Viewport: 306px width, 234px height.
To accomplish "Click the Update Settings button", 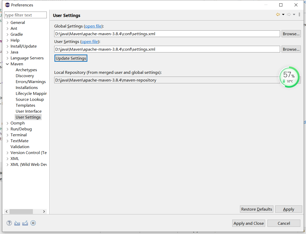I will (x=71, y=58).
